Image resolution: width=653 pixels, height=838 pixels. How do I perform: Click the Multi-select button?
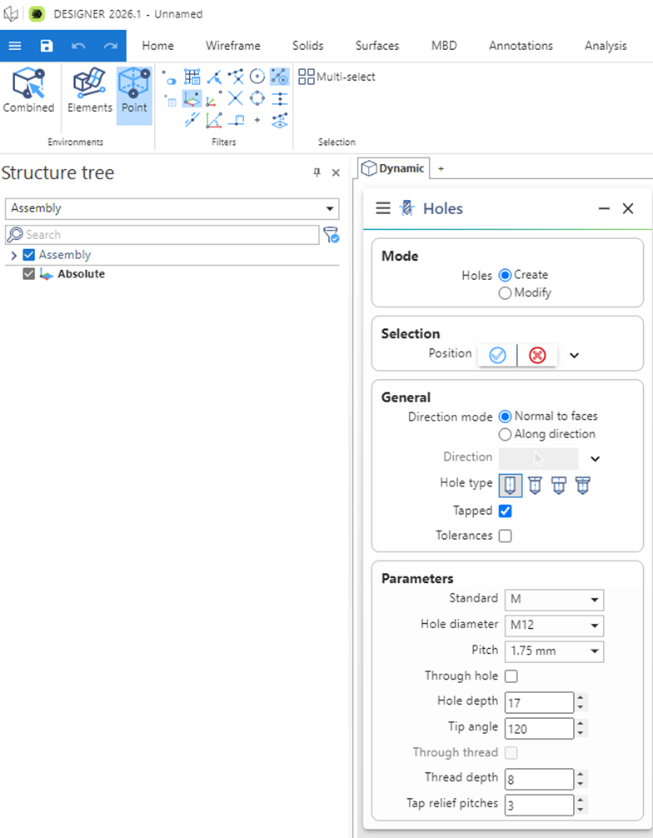tap(337, 77)
